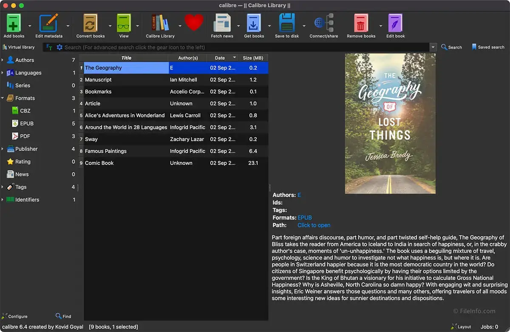Expand the Authors category in tag browser

pyautogui.click(x=3, y=60)
